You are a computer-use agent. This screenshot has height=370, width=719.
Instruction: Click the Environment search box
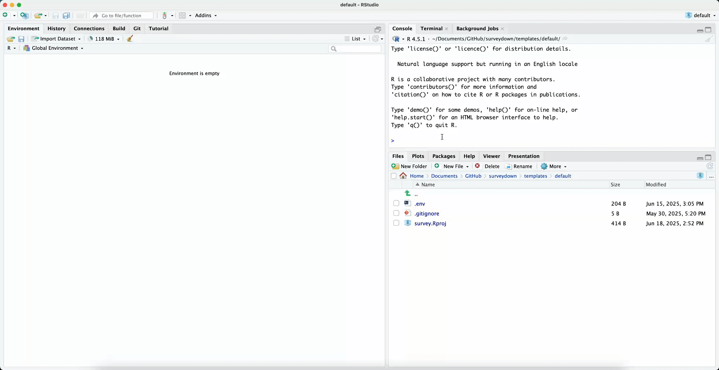(x=355, y=49)
